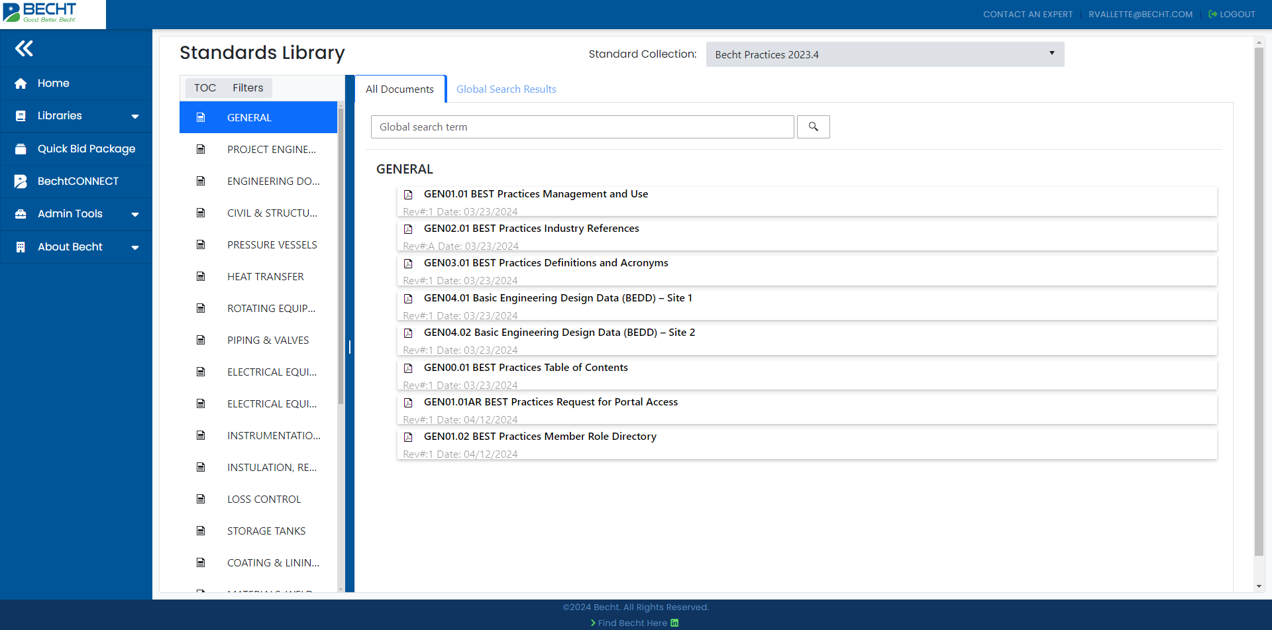Click Contact an Expert link

coord(1028,14)
